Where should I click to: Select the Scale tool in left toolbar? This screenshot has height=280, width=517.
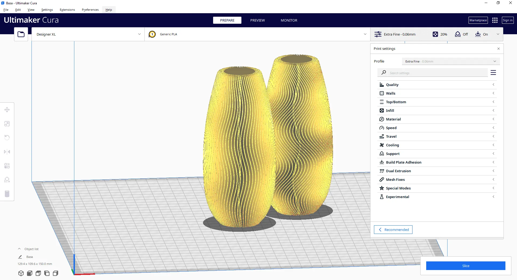[x=7, y=124]
